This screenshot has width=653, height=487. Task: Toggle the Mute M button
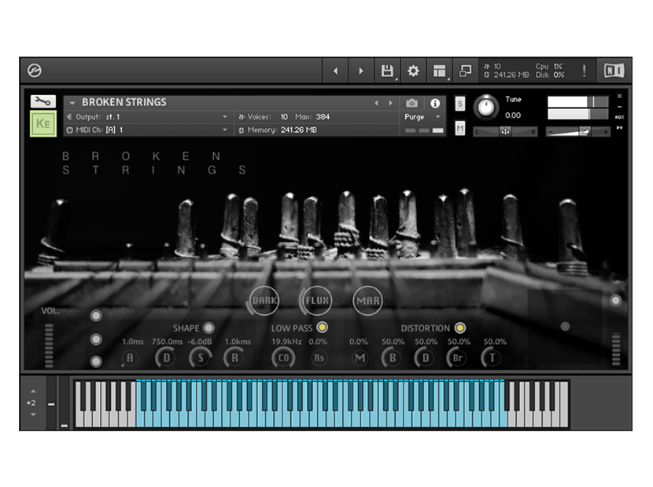pos(459,128)
